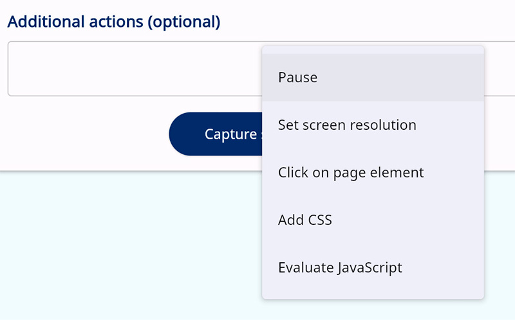This screenshot has width=515, height=320.
Task: Choose the Set screen resolution option
Action: (347, 125)
